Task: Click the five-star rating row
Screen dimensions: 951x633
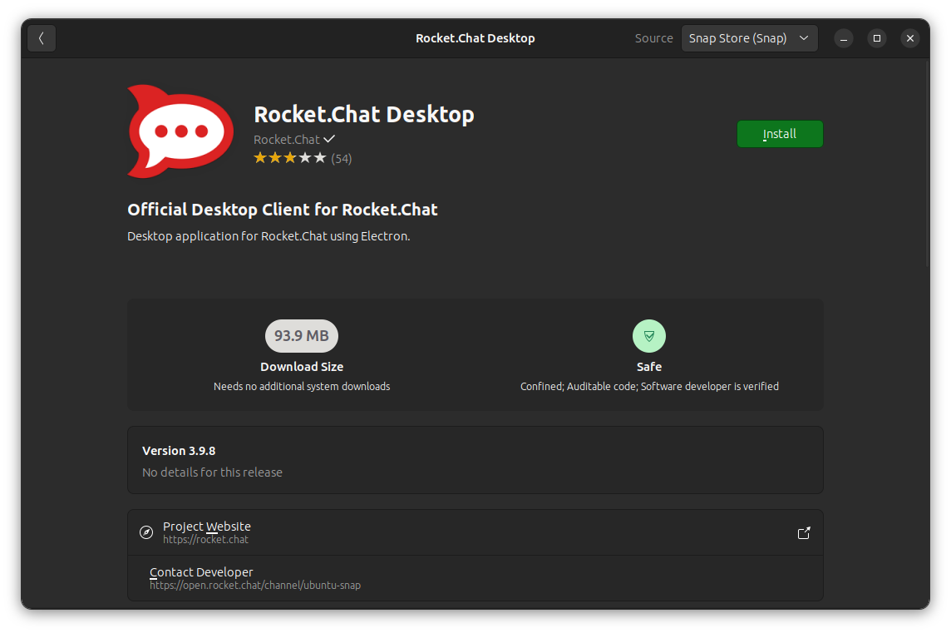Action: [289, 158]
